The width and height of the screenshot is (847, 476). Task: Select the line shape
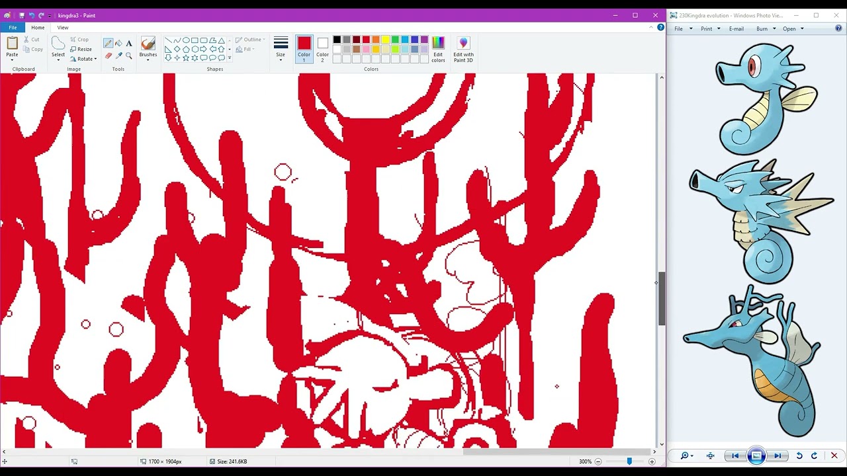tap(168, 40)
